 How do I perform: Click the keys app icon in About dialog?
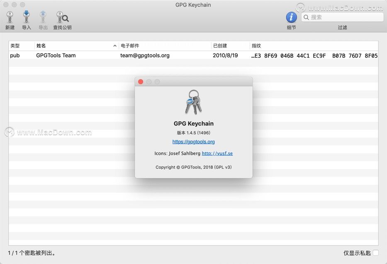(193, 102)
